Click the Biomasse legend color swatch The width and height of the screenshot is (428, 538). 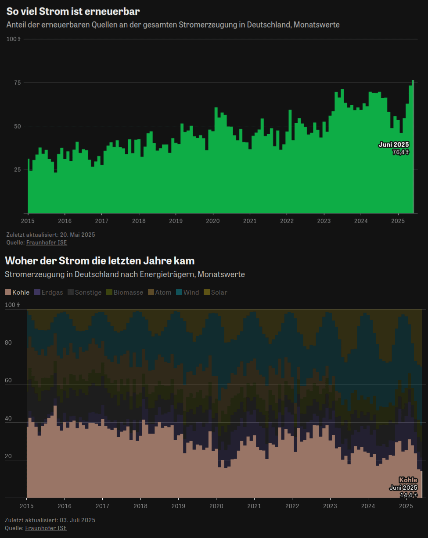coord(109,292)
